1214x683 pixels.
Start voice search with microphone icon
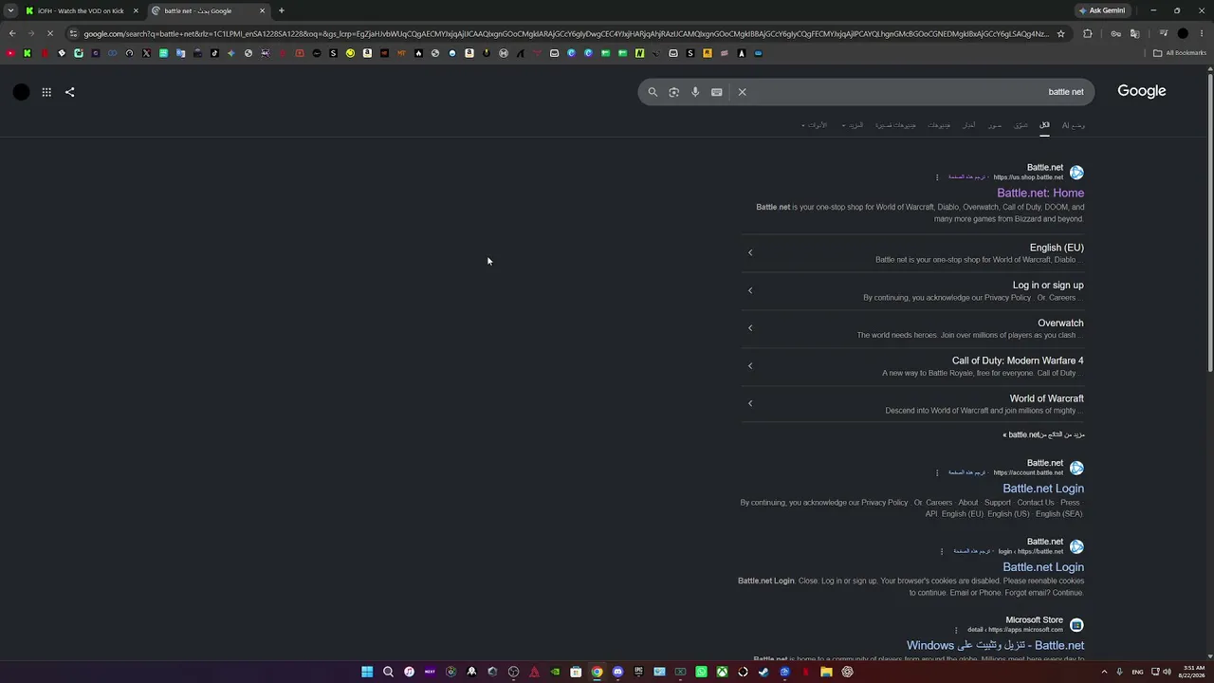click(695, 92)
